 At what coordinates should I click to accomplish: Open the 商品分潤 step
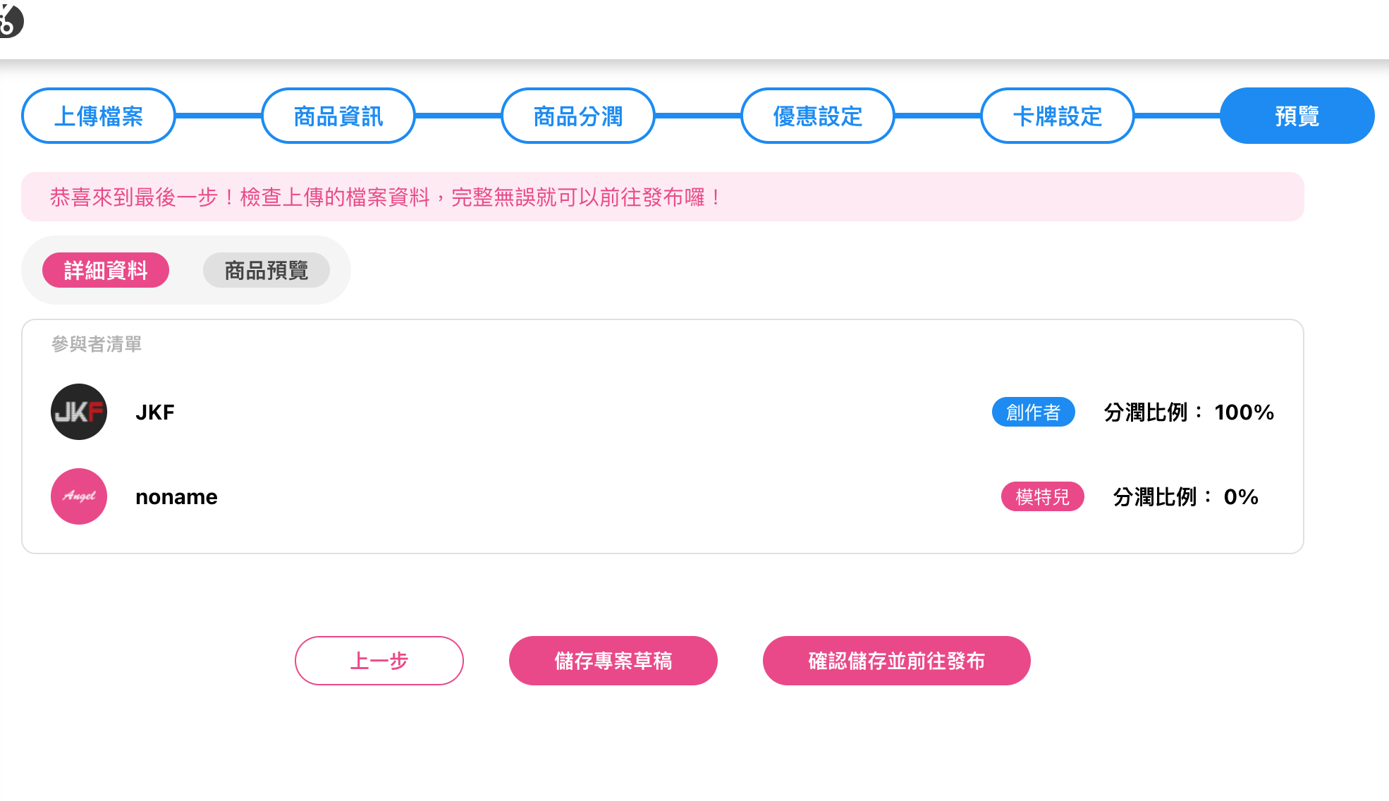(x=578, y=116)
